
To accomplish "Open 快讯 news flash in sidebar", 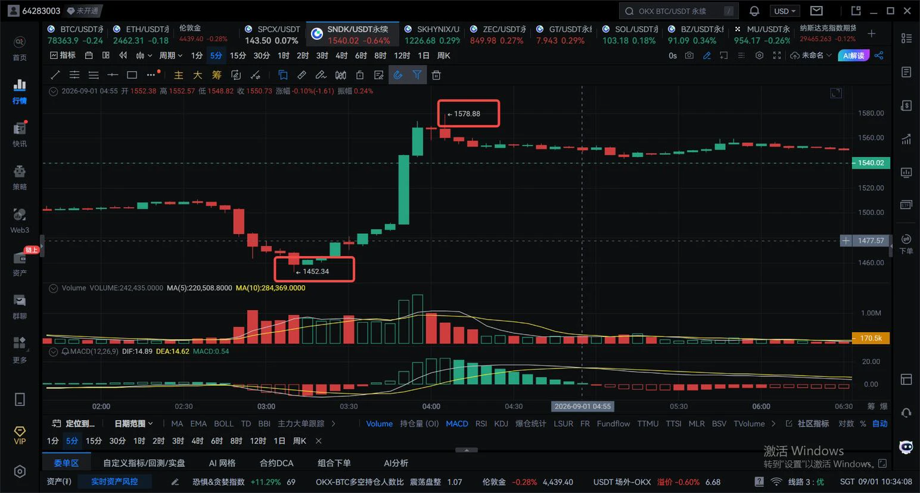I will coord(20,134).
